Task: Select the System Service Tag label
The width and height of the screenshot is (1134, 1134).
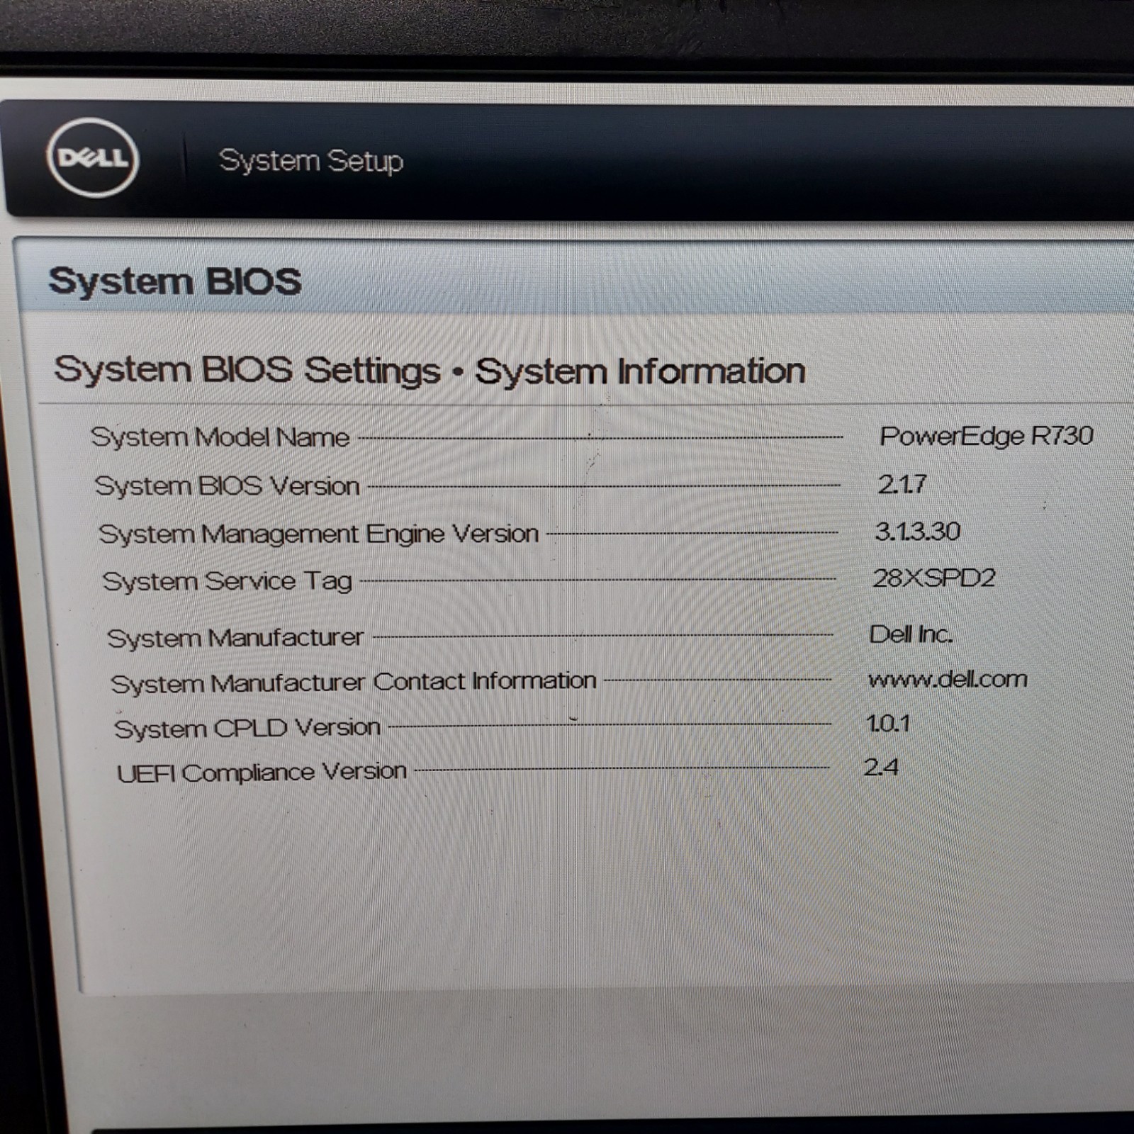Action: coord(228,582)
